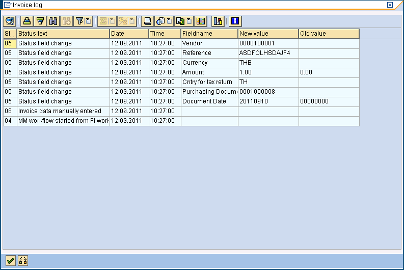Screen dimensions: 404x270
Task: Sort the list in descending order
Action: point(40,21)
